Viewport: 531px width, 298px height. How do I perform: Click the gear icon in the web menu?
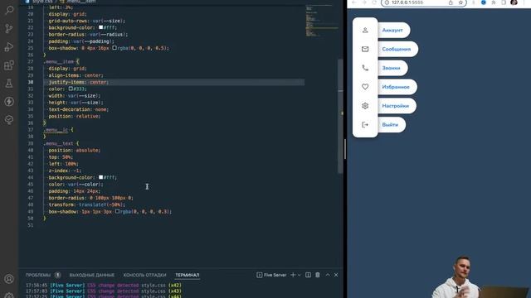(x=365, y=106)
